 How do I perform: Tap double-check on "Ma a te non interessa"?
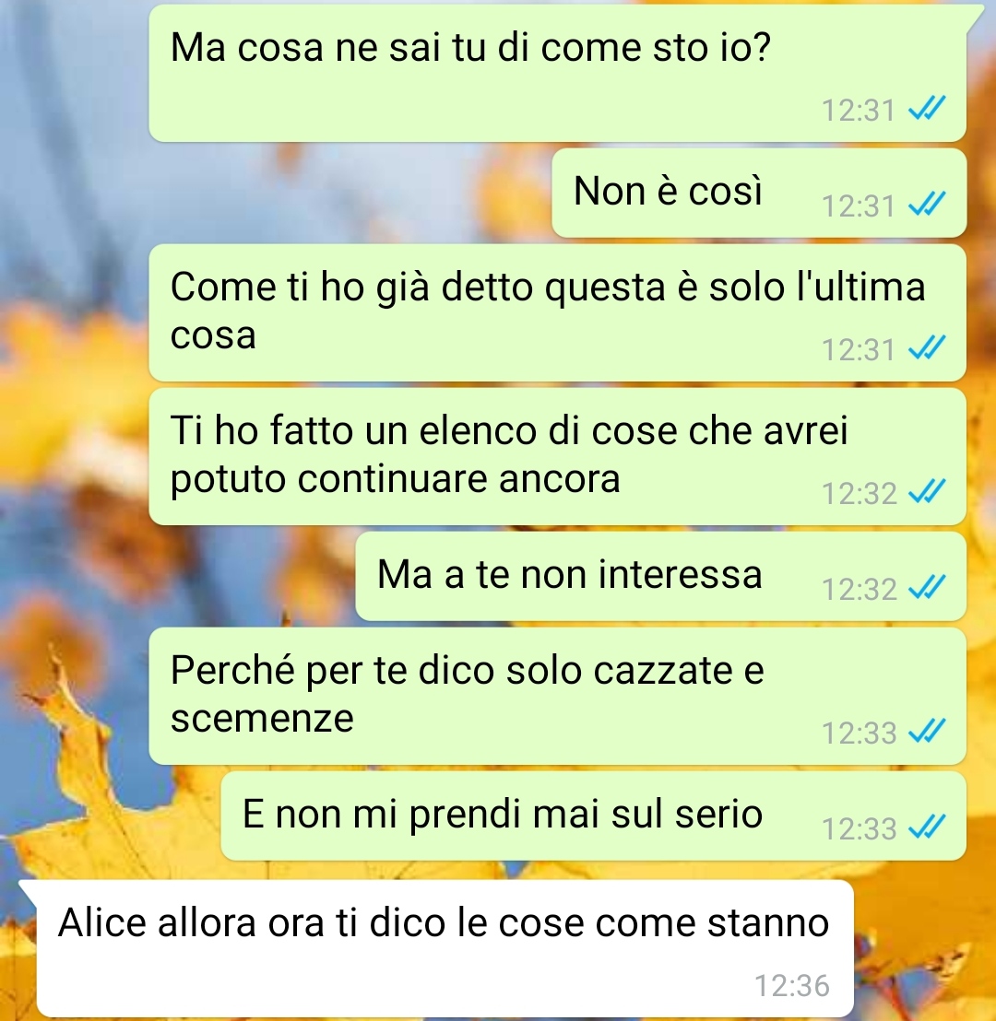[926, 587]
